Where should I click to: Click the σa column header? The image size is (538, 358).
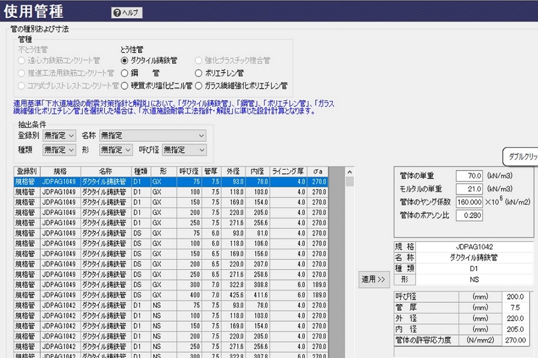[x=317, y=172]
